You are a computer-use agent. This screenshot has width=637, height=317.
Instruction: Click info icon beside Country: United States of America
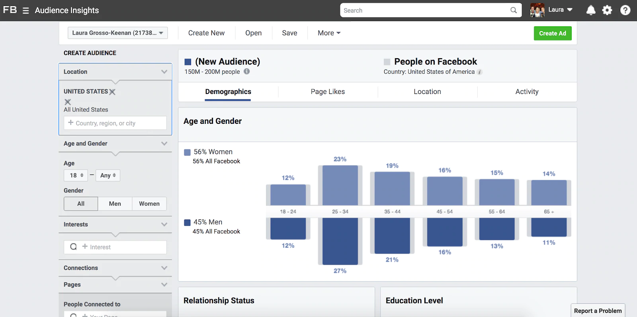(x=480, y=72)
